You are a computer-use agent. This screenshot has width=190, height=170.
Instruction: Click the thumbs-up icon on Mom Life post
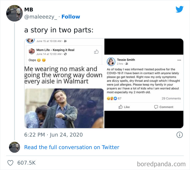point(96,52)
